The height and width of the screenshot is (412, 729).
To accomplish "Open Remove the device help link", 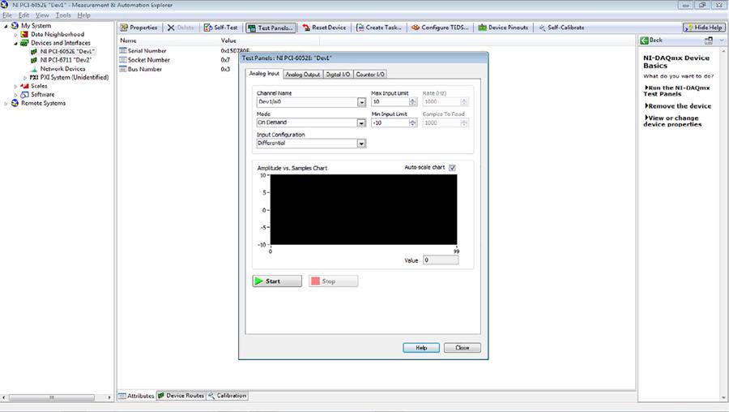I will point(678,106).
